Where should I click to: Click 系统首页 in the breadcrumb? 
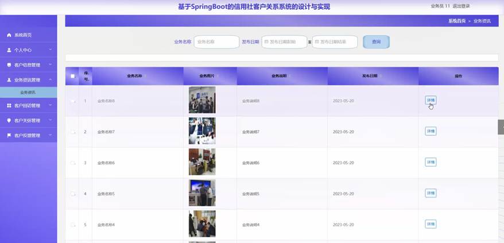click(x=457, y=21)
